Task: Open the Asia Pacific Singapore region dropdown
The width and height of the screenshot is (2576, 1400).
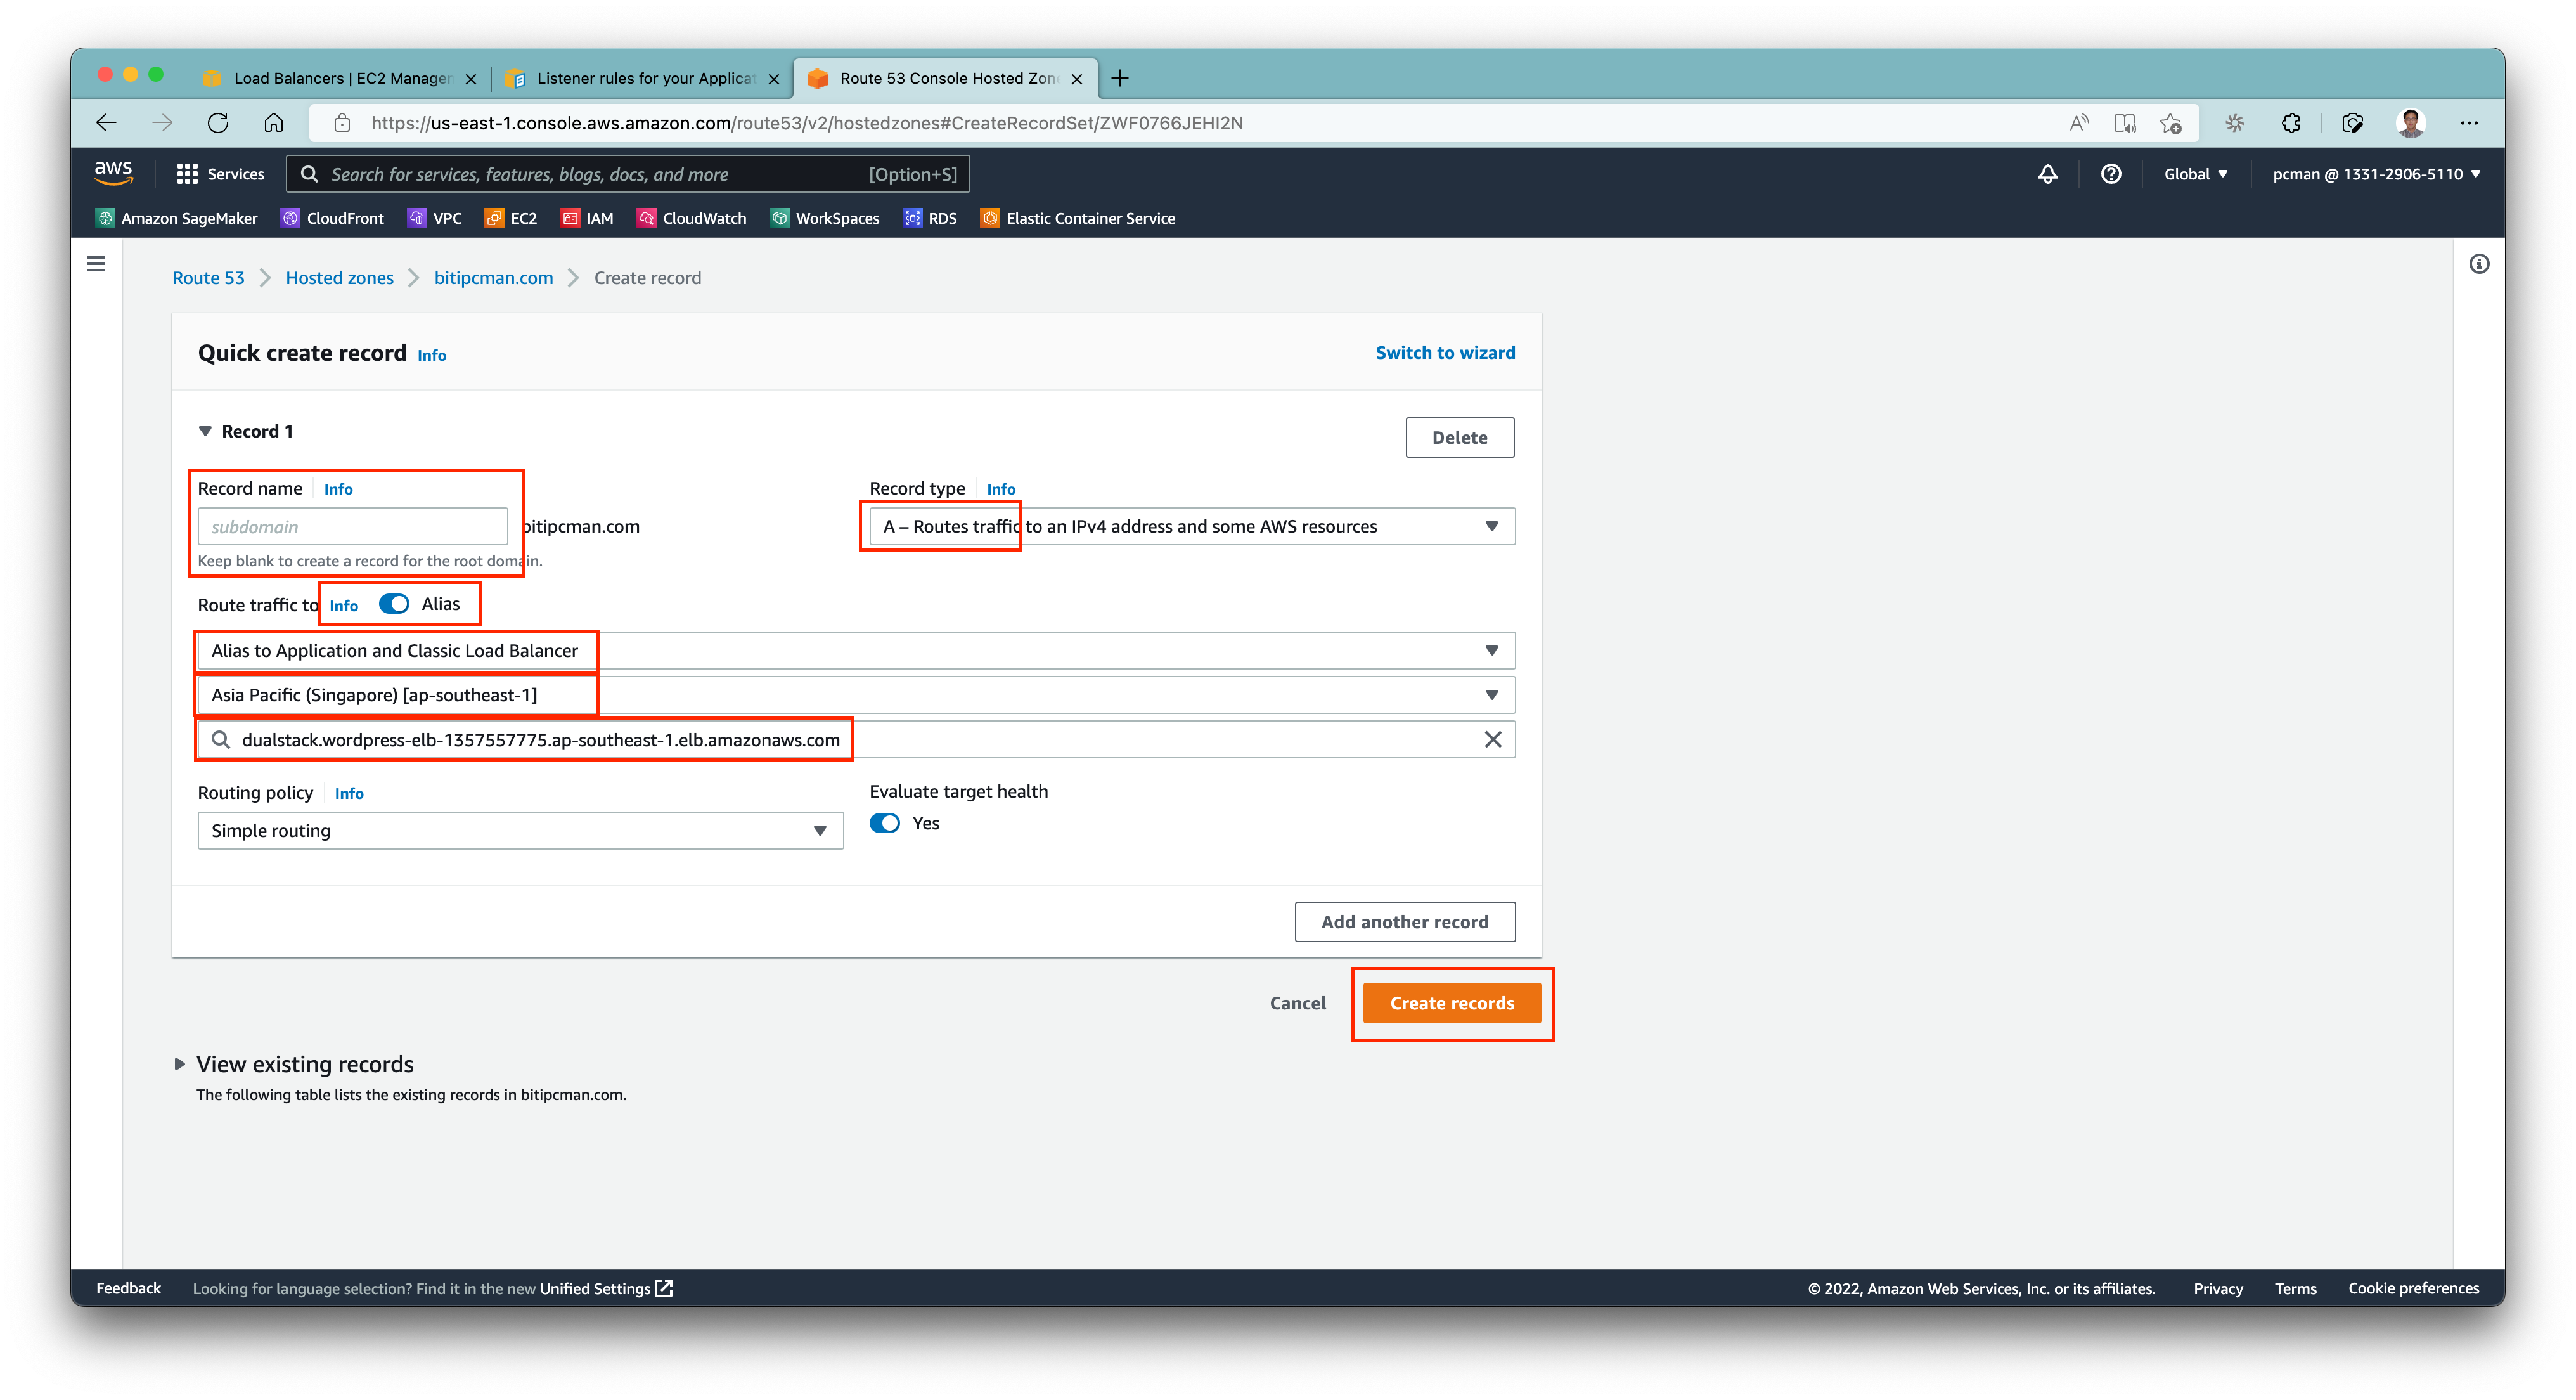Action: [856, 695]
